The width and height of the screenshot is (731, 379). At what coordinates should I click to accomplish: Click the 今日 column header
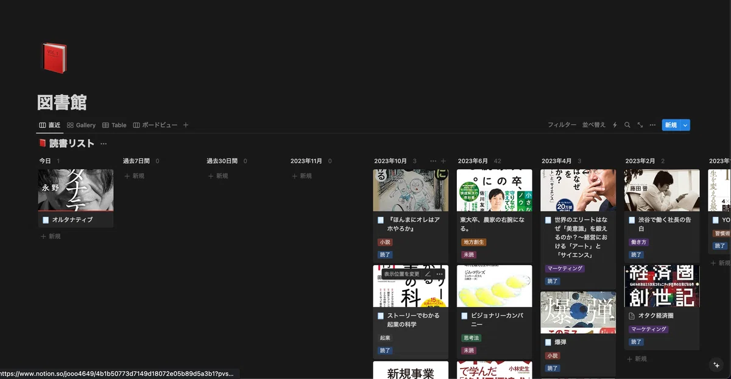(45, 161)
